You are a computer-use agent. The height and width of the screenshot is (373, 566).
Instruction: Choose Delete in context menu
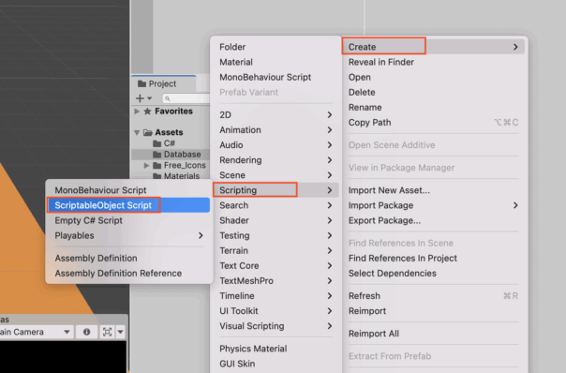tap(433, 93)
